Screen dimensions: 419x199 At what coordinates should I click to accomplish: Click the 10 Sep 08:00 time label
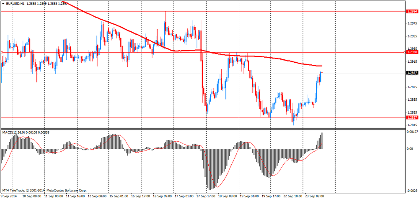coord(32,196)
